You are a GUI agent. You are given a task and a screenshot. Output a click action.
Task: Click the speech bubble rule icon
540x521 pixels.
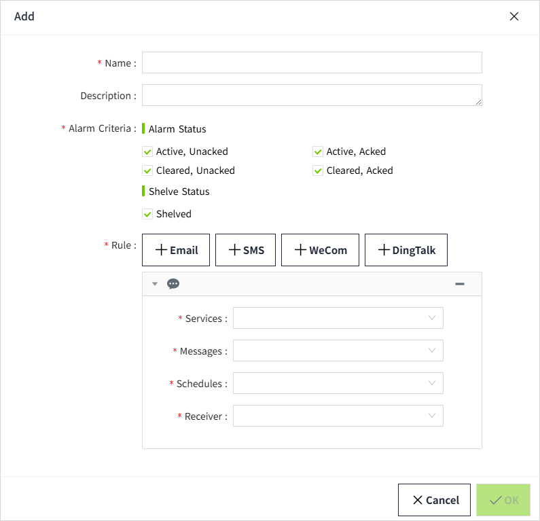click(x=173, y=284)
